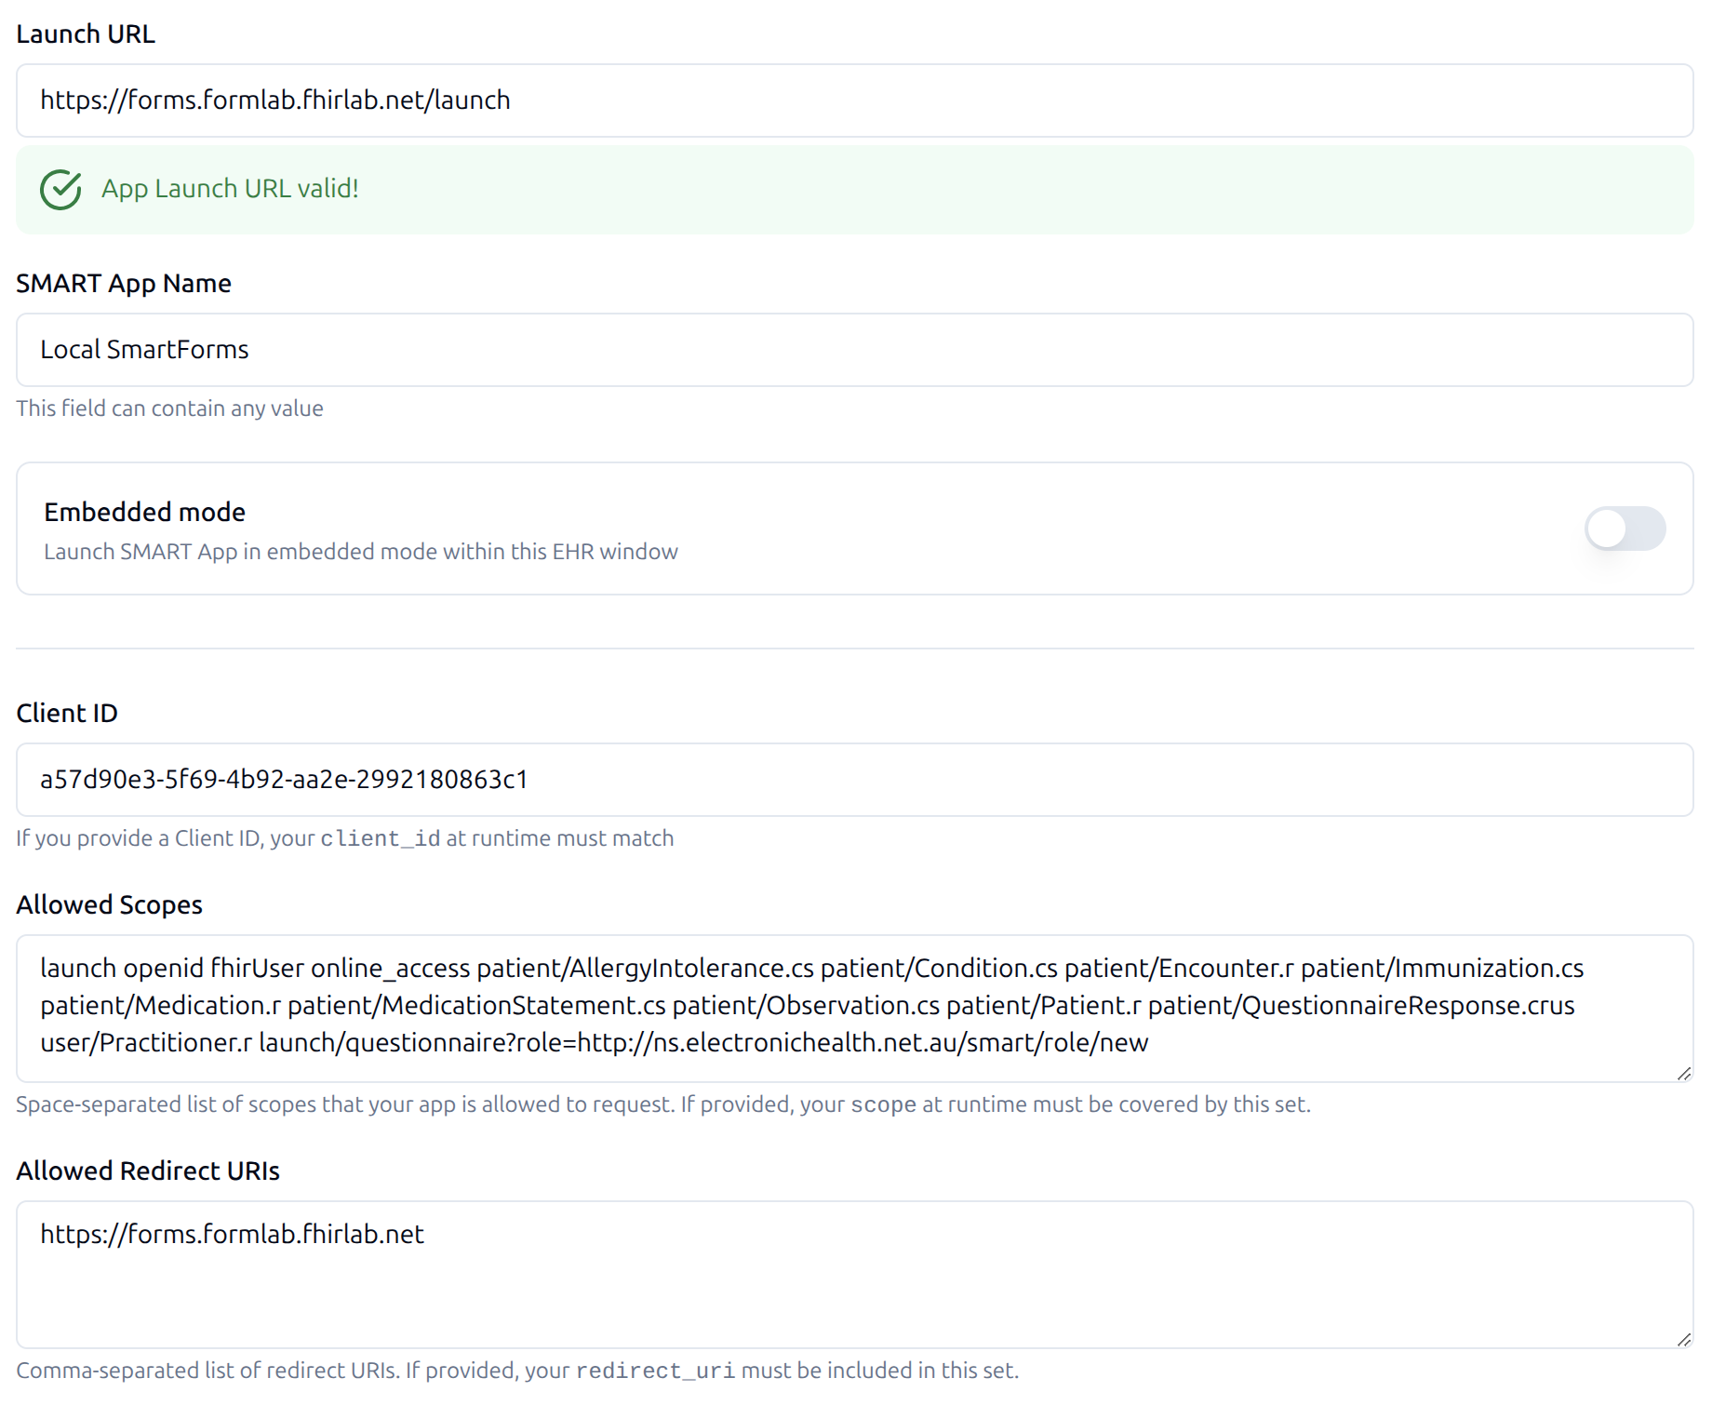Image resolution: width=1712 pixels, height=1418 pixels.
Task: Click the Allowed Redirect URIs resize grip
Action: pyautogui.click(x=1683, y=1340)
